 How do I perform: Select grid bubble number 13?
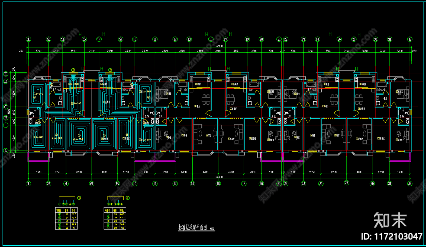pos(189,39)
